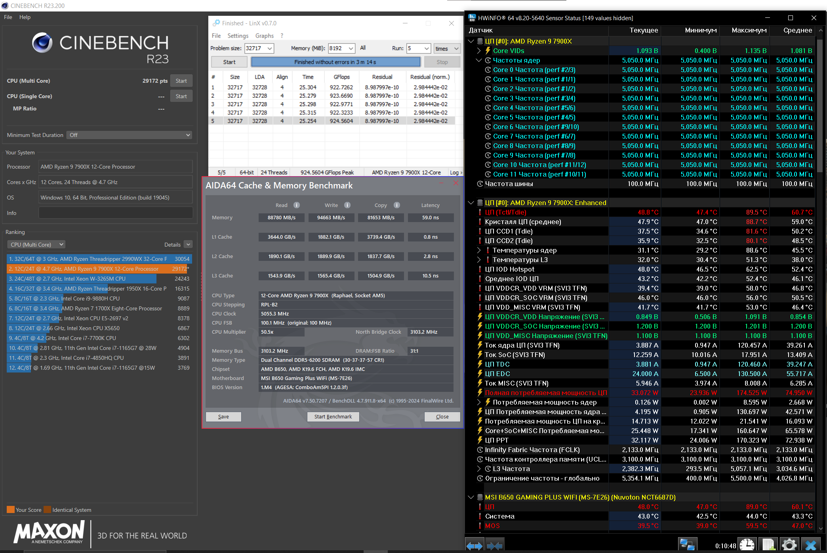827x553 pixels.
Task: Start the CPU (Single Core) test
Action: 181,96
